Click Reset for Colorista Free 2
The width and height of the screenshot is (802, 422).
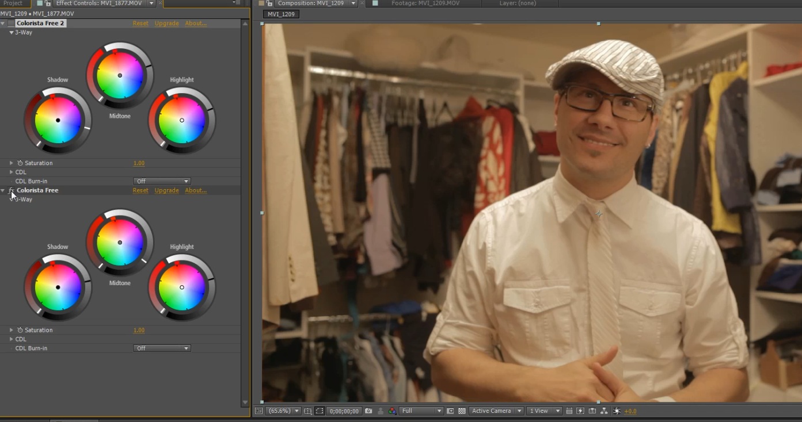coord(140,23)
